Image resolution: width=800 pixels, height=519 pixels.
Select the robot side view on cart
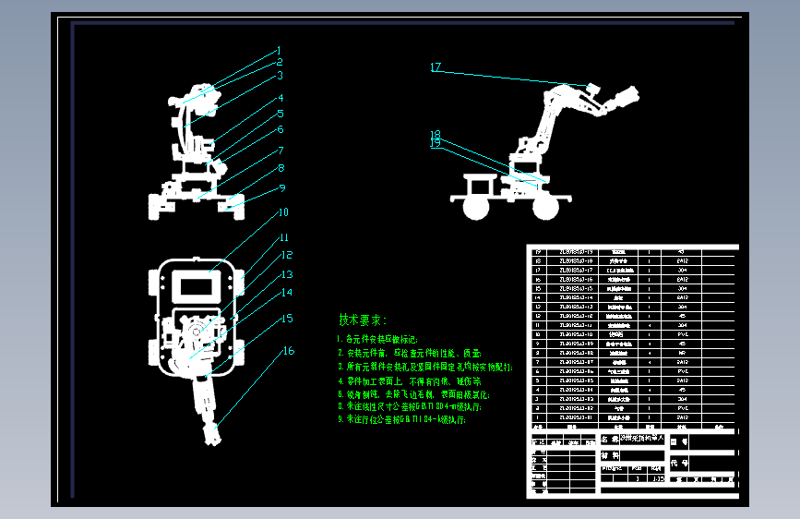coord(543,151)
